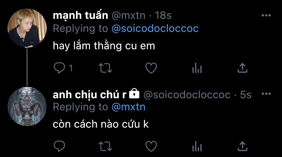Like the tweet 'còn cách nào cứu k'

tap(151, 146)
